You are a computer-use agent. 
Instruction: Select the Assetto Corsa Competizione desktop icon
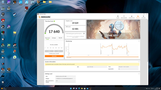click(15, 46)
